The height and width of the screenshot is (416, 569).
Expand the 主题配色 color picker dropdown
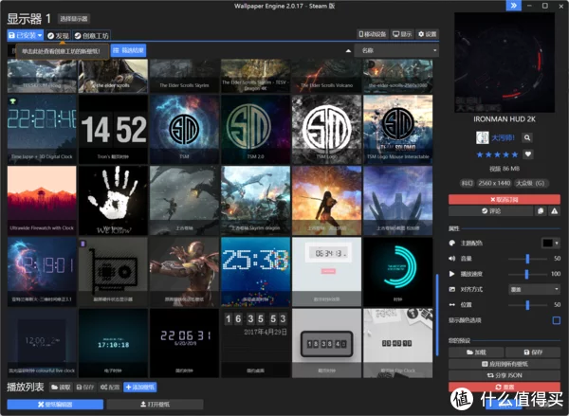pyautogui.click(x=551, y=243)
